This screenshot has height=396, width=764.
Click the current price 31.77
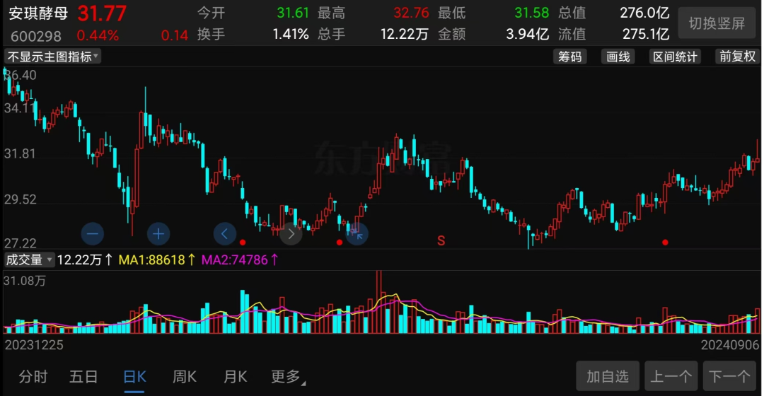point(102,13)
